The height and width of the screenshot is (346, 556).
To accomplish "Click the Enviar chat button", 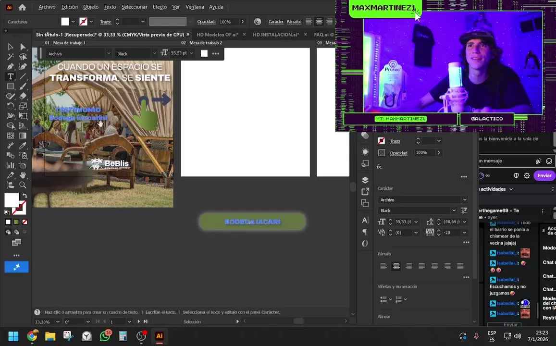I will 544,175.
